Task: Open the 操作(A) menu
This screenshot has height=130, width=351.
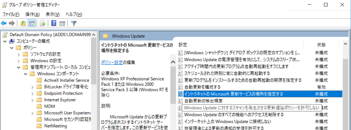Action: point(32,14)
